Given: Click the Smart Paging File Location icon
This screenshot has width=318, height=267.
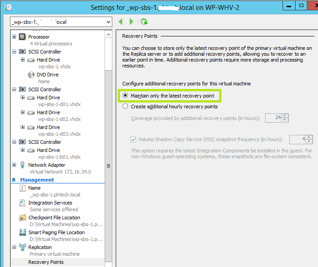Looking at the screenshot, I should pos(22,233).
